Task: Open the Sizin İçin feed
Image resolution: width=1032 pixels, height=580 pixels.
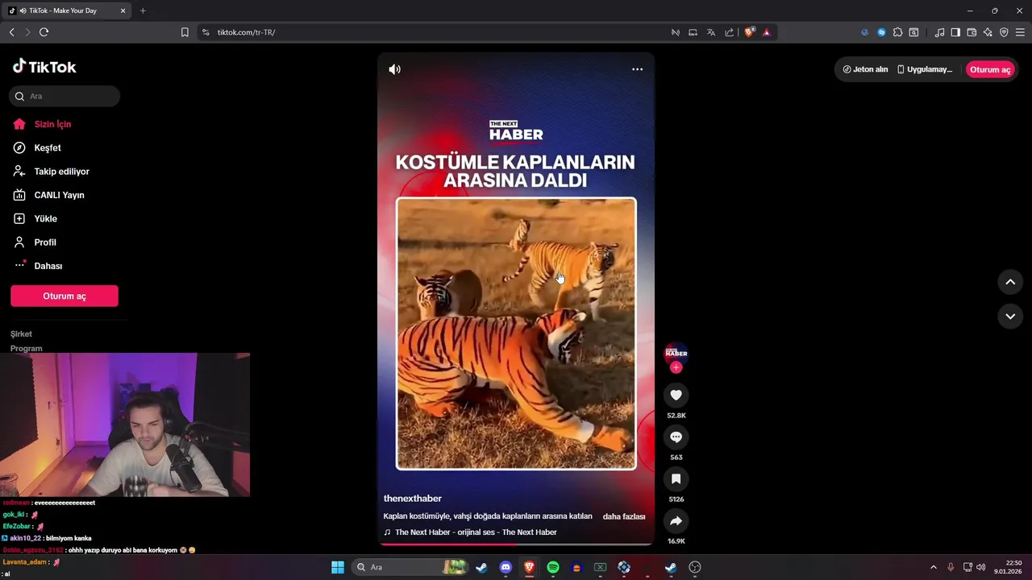Action: click(x=53, y=124)
